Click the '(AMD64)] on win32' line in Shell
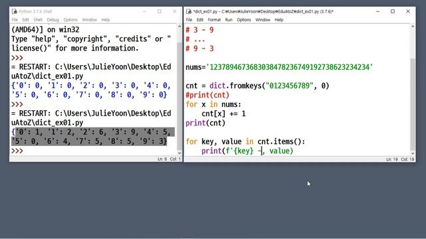This screenshot has width=426, height=239. [x=45, y=29]
